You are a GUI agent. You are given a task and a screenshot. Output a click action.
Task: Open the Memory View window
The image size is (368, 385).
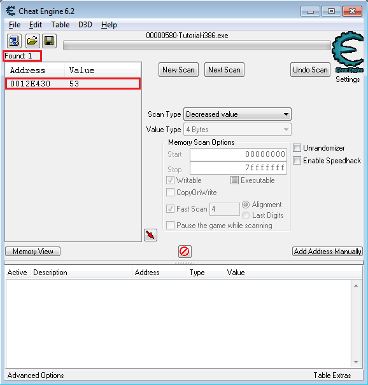(32, 252)
